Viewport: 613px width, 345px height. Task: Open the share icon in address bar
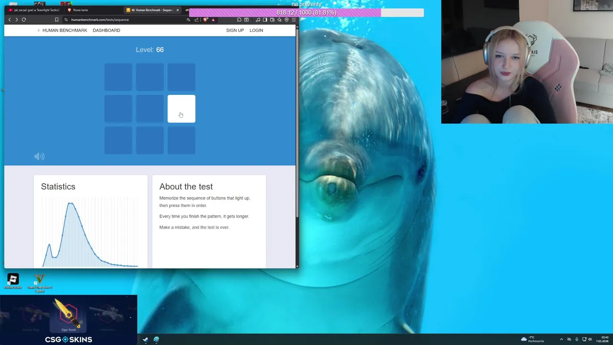point(196,20)
